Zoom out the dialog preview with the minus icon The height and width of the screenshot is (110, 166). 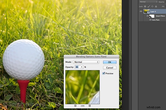pos(75,106)
